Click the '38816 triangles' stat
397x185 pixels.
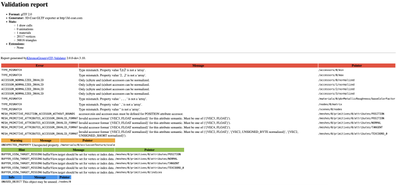coord(27,40)
